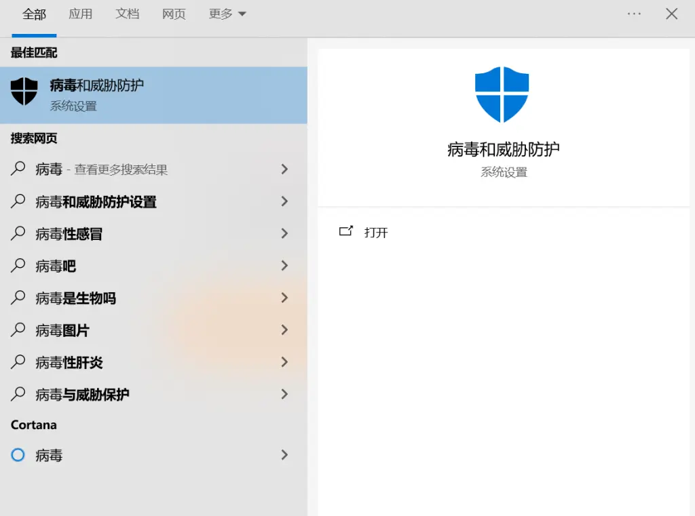The image size is (695, 516).
Task: Select the 病毒是生物吗 web suggestion
Action: pos(153,298)
